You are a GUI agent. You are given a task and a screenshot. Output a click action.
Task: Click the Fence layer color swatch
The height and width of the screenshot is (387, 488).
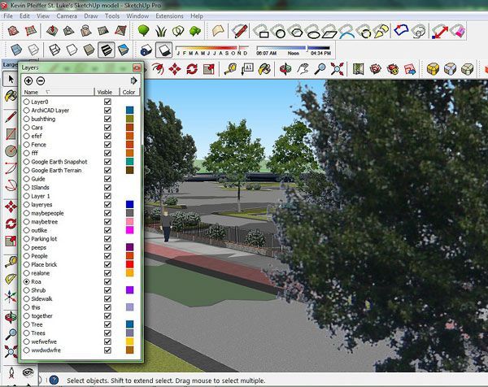pos(129,145)
